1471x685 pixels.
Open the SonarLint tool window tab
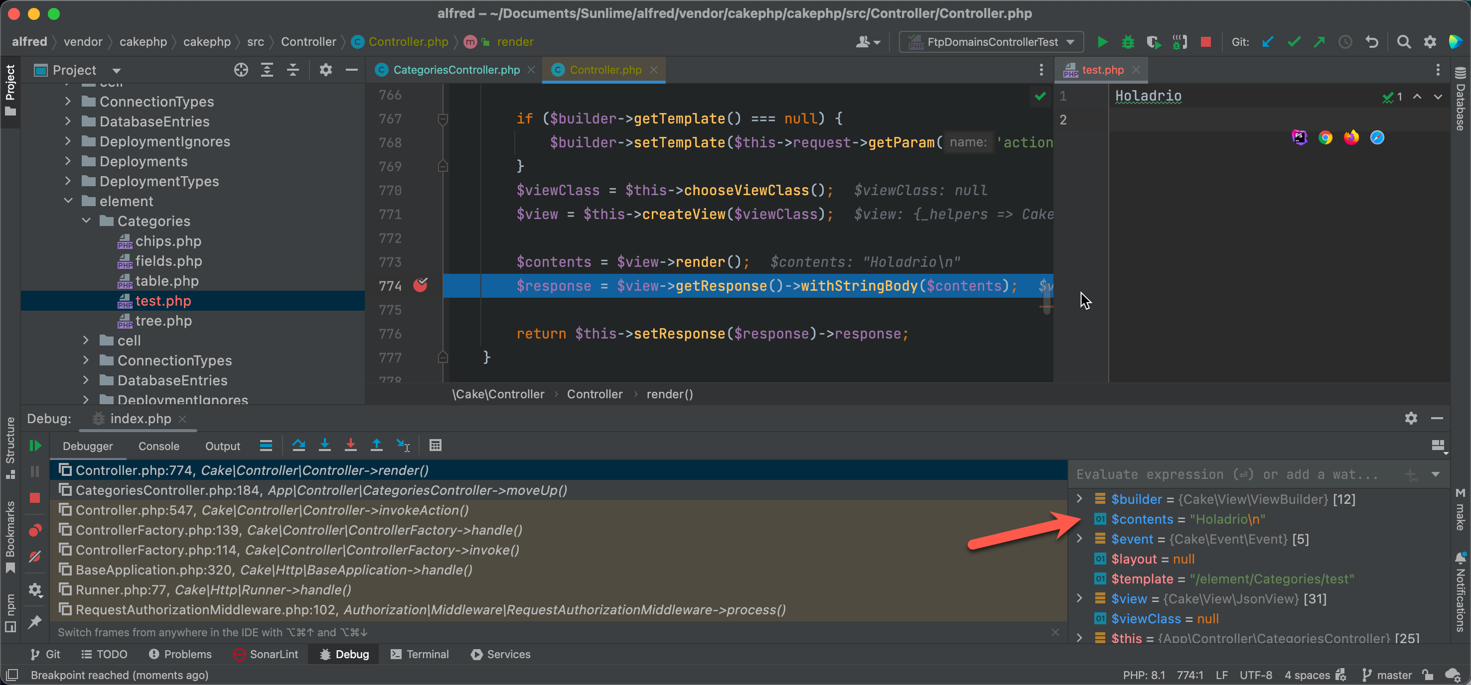266,654
